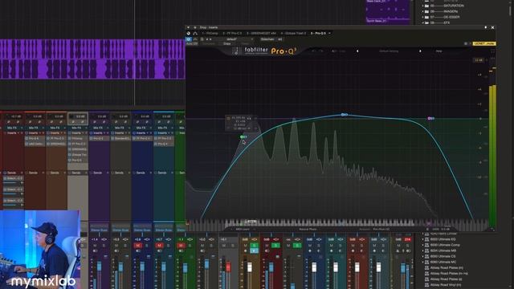This screenshot has width=514, height=289.
Task: Select 6030 Ultimate Comp in plugin browser
Action: 445,245
